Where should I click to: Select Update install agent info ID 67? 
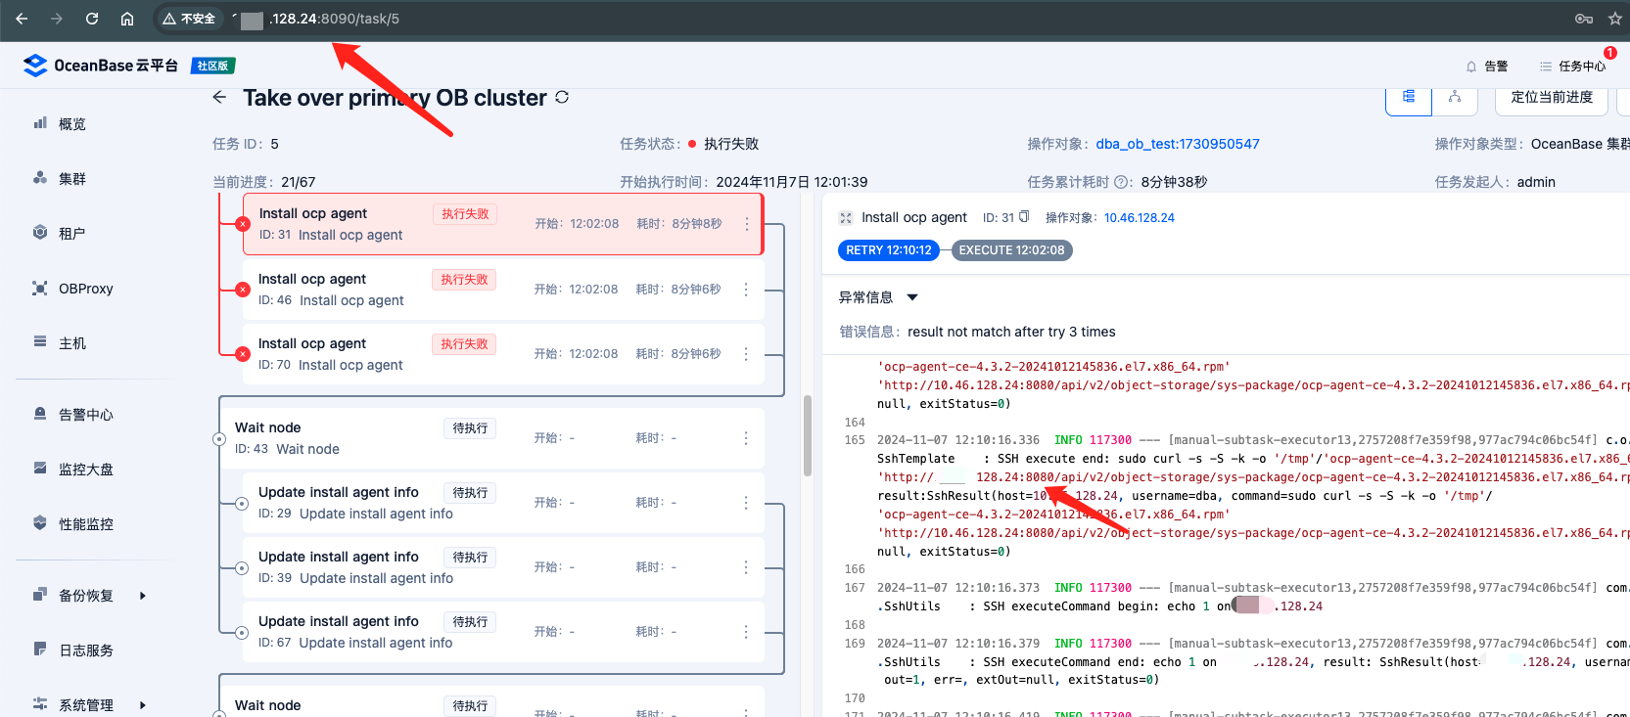[502, 632]
